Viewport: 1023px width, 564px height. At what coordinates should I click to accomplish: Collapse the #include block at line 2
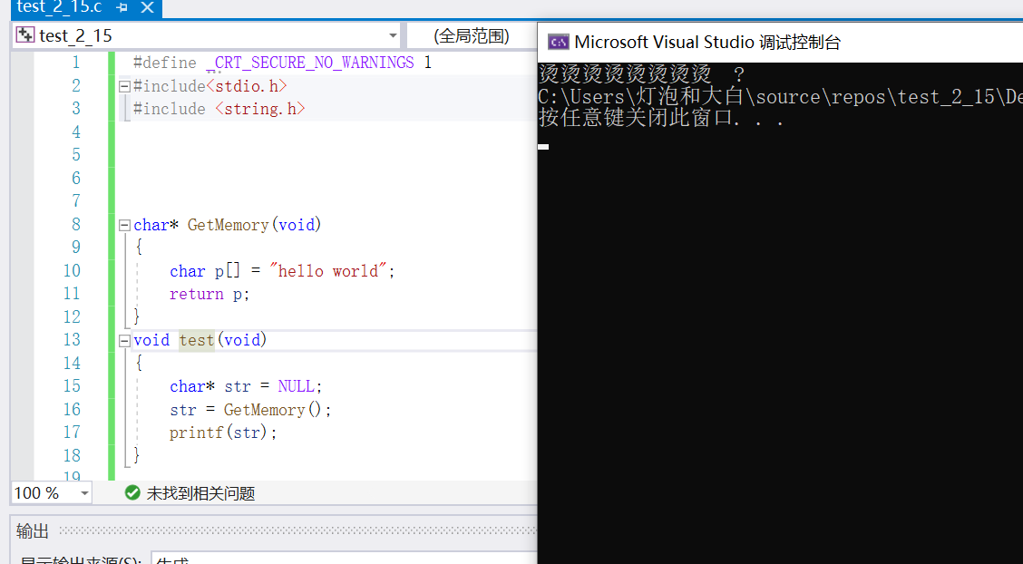[x=124, y=85]
